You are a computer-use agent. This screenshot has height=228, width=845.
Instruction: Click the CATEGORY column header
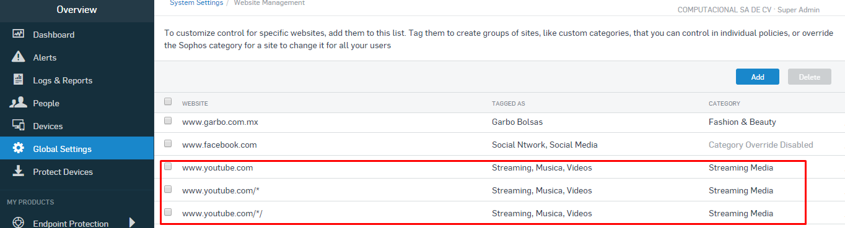724,103
